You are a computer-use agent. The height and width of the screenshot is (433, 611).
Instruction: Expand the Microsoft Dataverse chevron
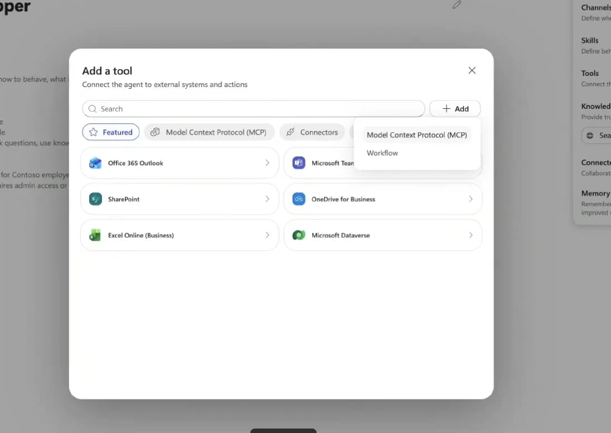tap(471, 235)
